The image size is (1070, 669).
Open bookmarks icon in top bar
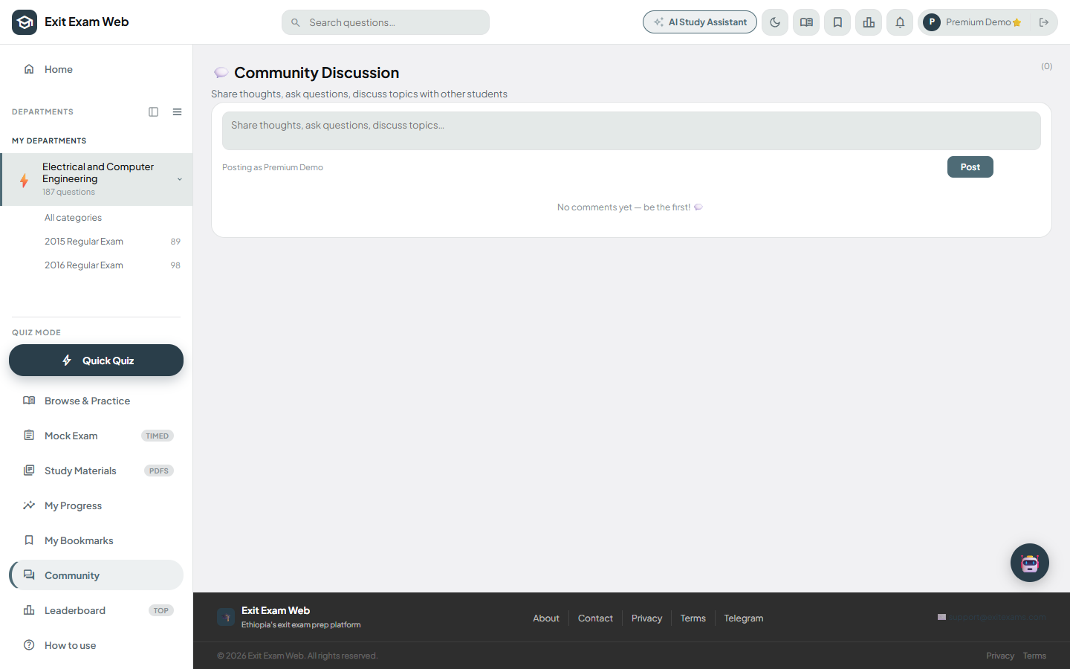837,22
